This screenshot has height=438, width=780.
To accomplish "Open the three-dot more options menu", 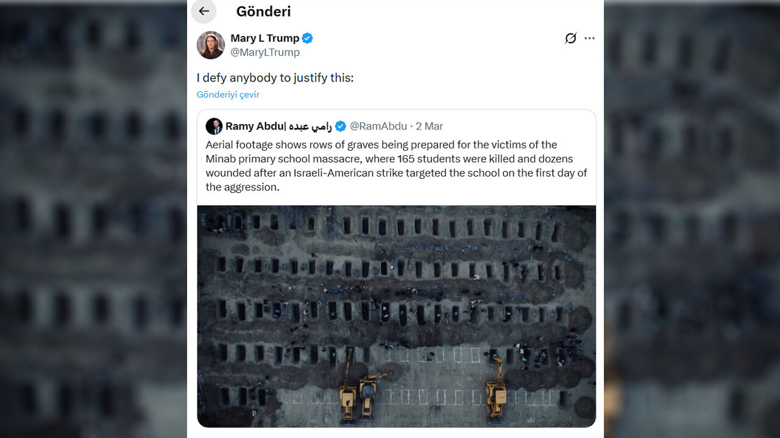I will point(589,38).
